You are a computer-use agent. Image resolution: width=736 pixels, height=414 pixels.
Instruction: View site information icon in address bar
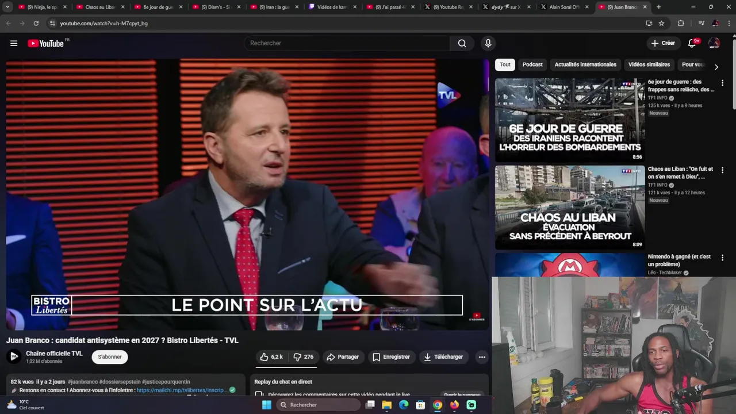click(52, 23)
